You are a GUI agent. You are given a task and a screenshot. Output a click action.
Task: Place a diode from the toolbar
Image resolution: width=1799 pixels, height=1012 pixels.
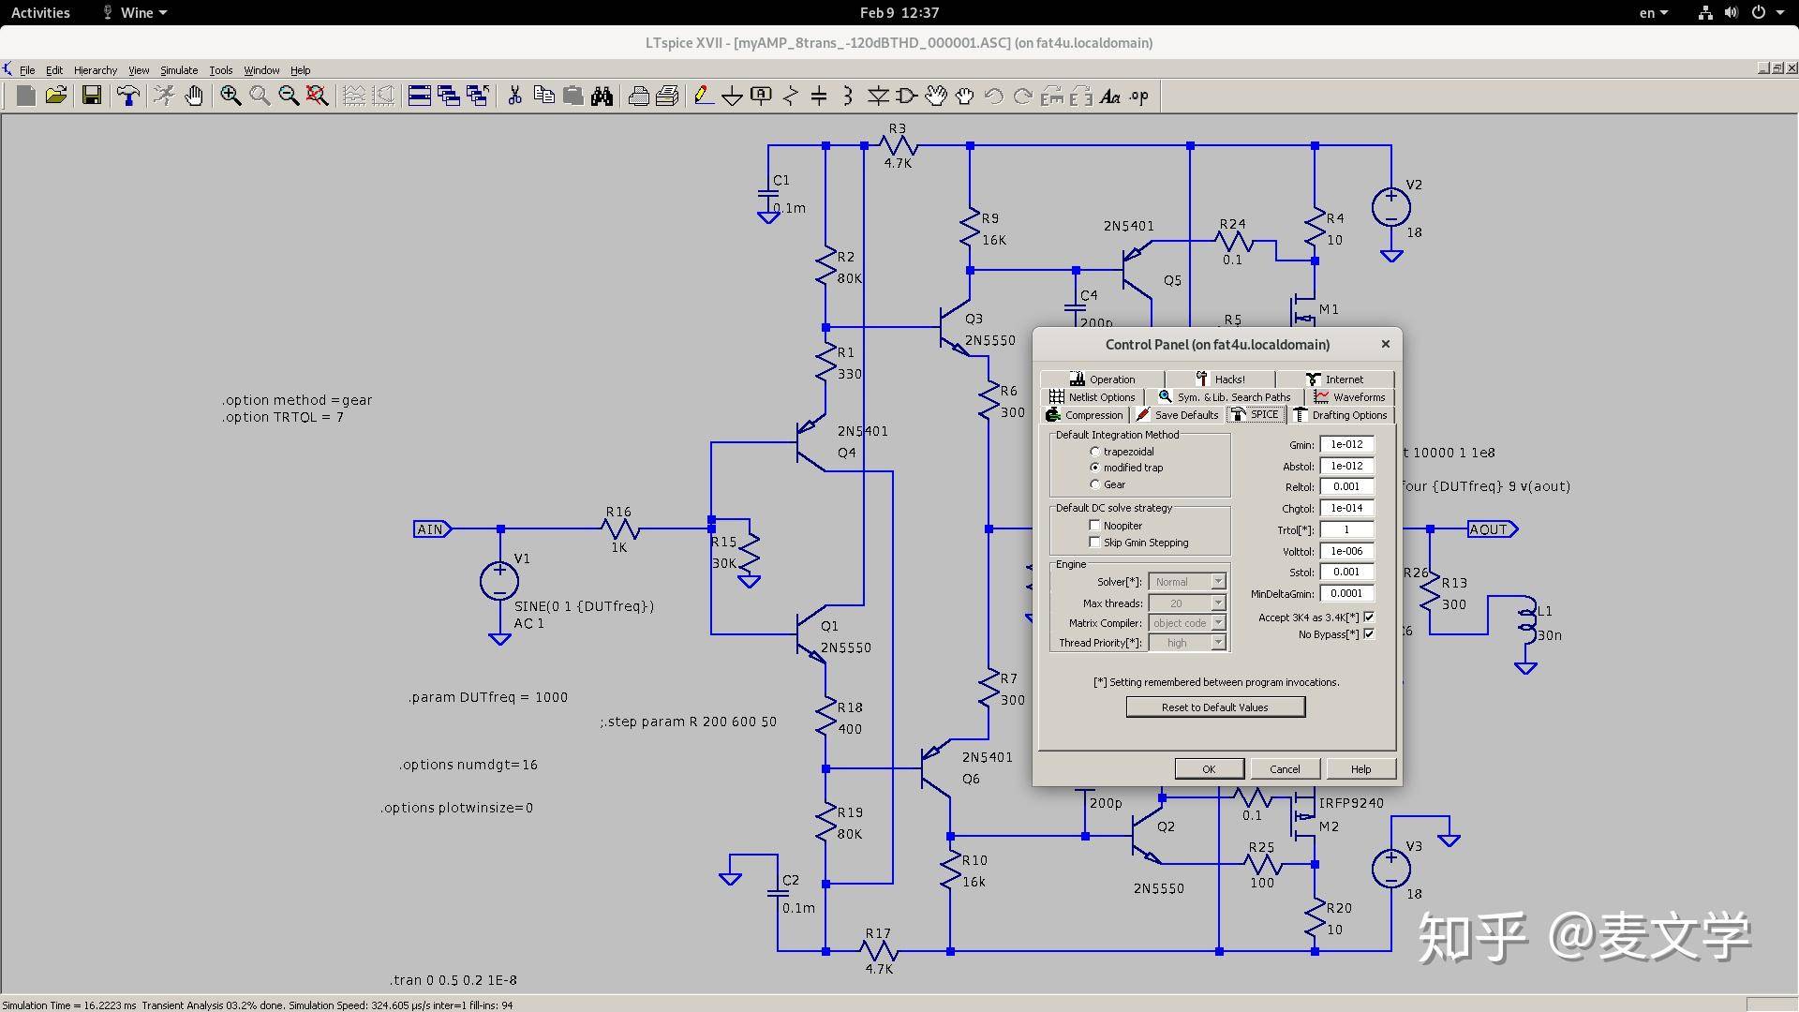pos(878,96)
